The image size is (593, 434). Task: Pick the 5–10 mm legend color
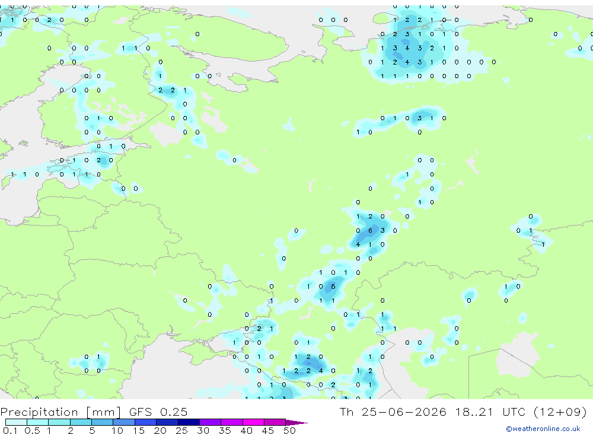pyautogui.click(x=102, y=422)
